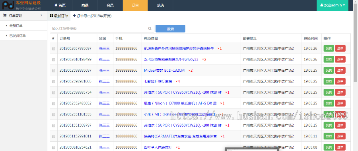Viewport: 358px width, 151px height.
Task: Click 退单 for order 2019050810254521
Action: pyautogui.click(x=340, y=147)
